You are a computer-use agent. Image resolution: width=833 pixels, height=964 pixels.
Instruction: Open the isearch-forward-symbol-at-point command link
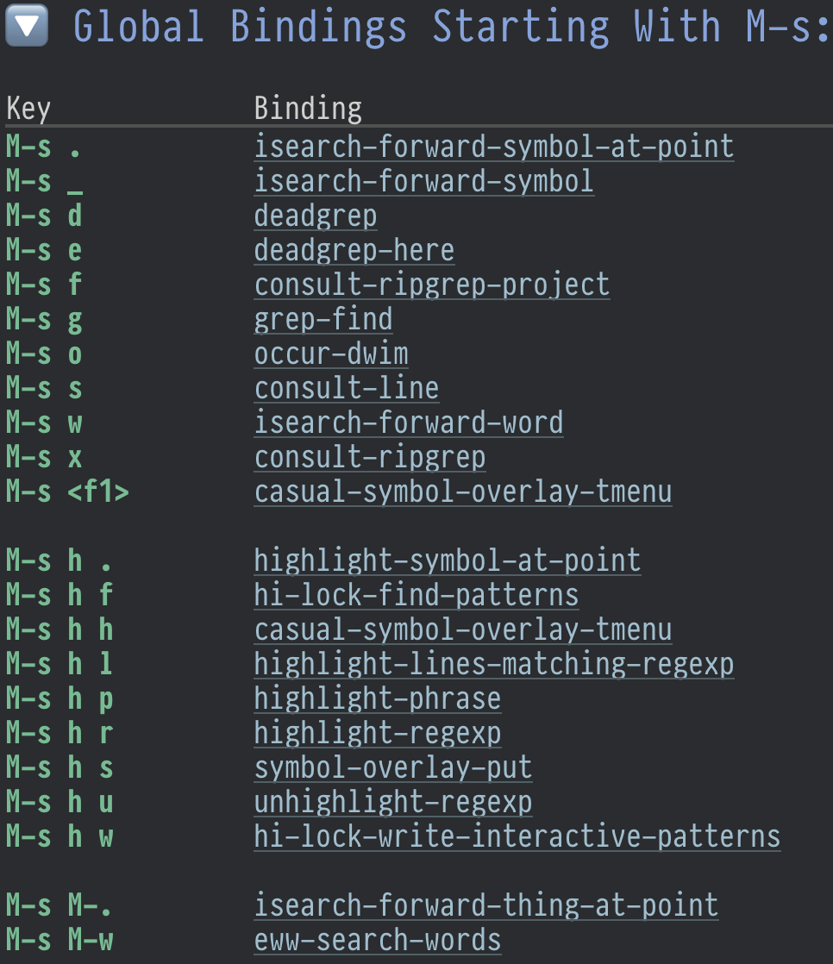pos(493,147)
